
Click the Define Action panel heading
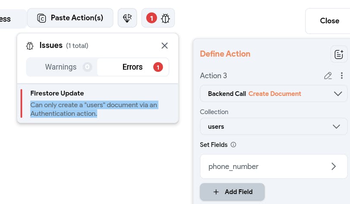point(225,54)
